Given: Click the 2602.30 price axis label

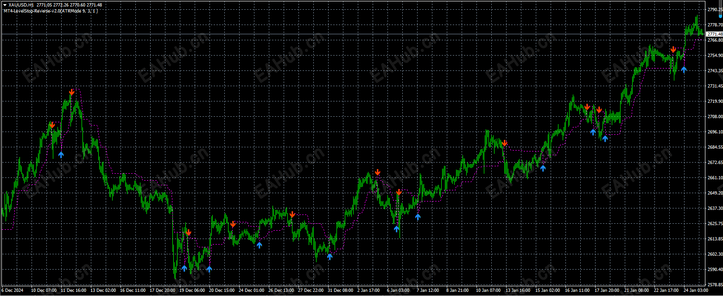Looking at the screenshot, I should click(x=714, y=254).
